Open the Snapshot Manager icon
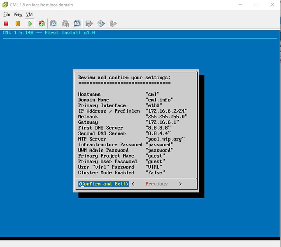 tap(77, 23)
